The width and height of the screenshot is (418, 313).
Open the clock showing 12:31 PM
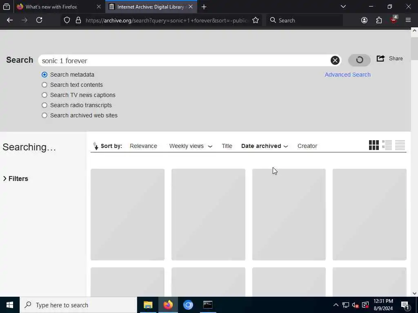tap(383, 305)
